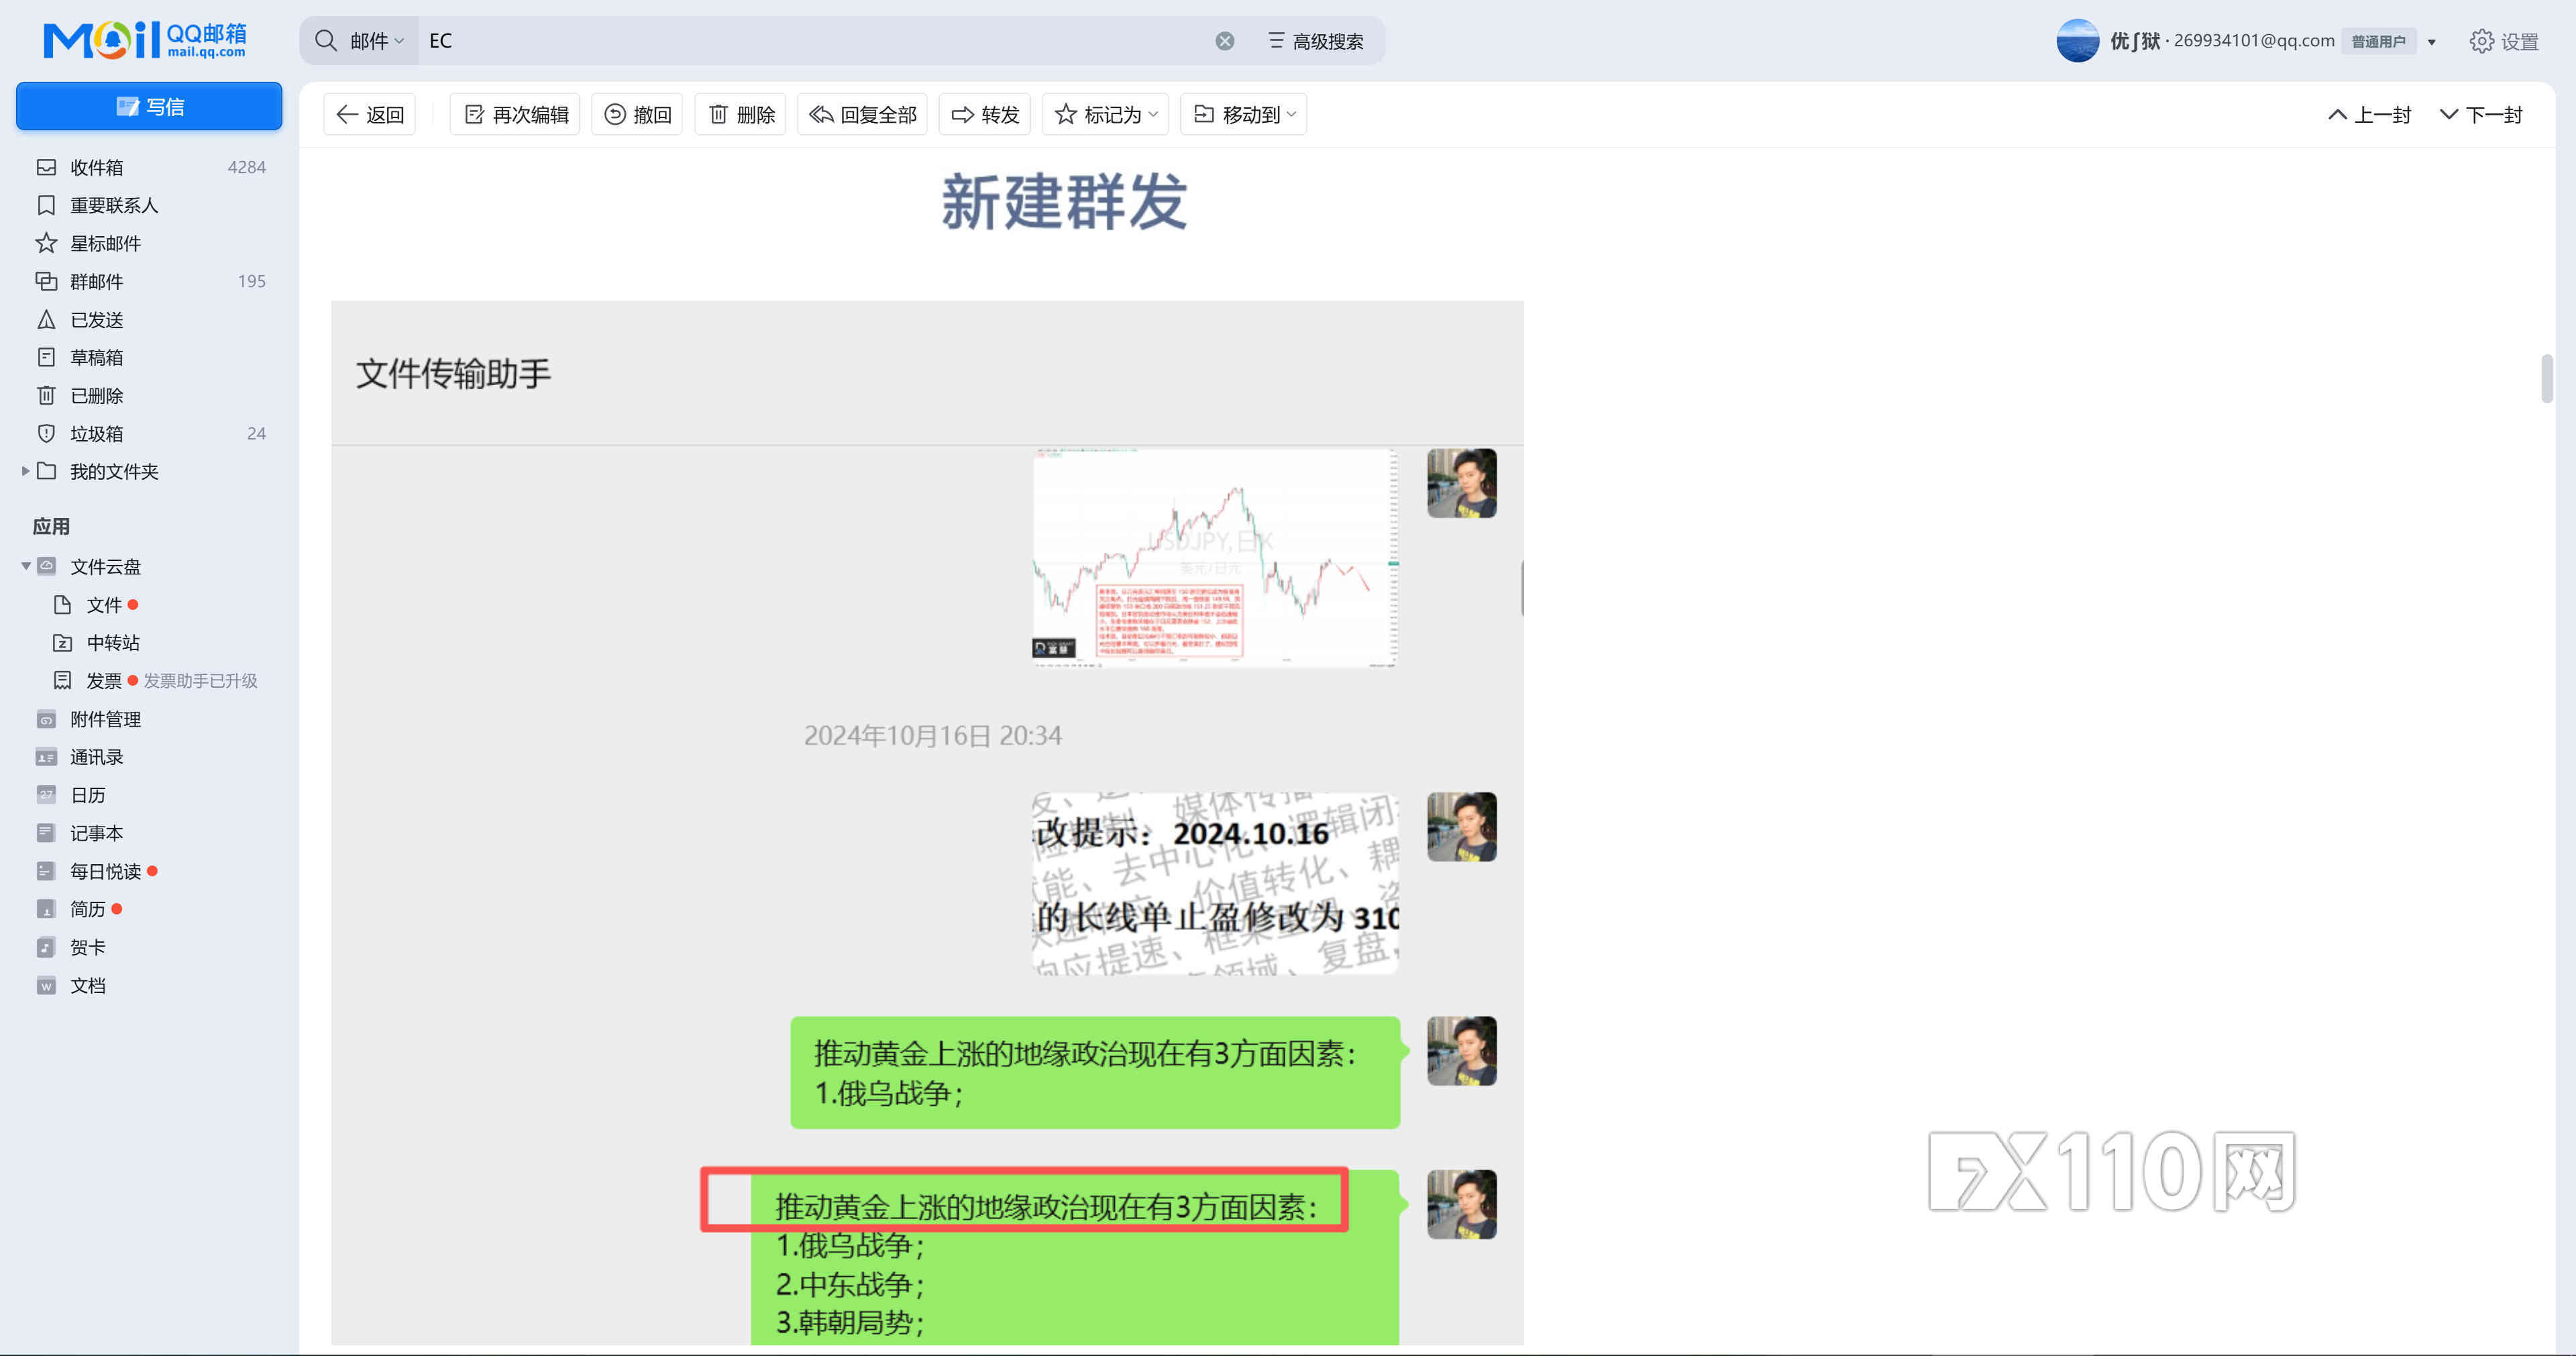Viewport: 2576px width, 1356px height.
Task: Open 文件 under 文件云盘
Action: click(x=103, y=605)
